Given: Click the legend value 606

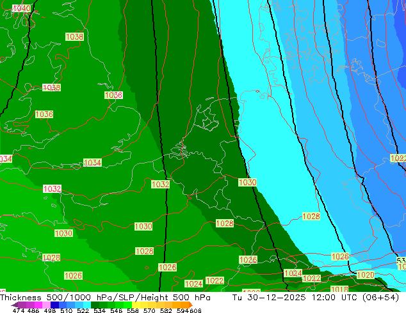Looking at the screenshot, I should pos(195,310).
